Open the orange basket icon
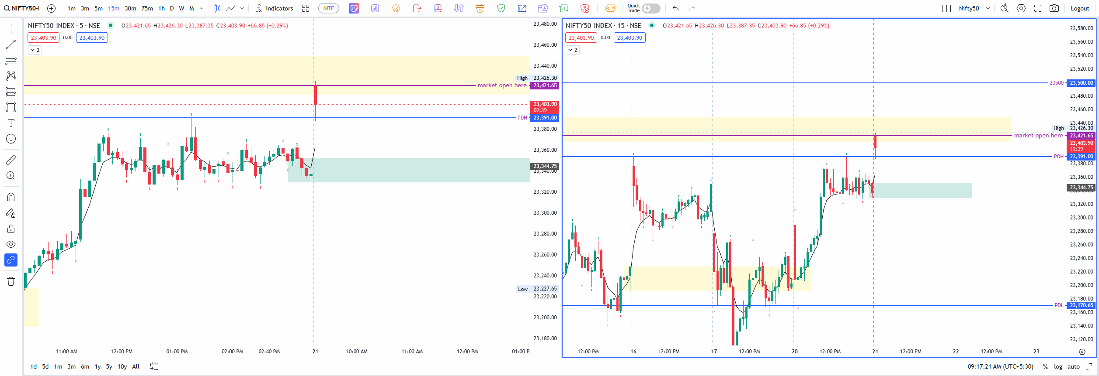 [480, 8]
